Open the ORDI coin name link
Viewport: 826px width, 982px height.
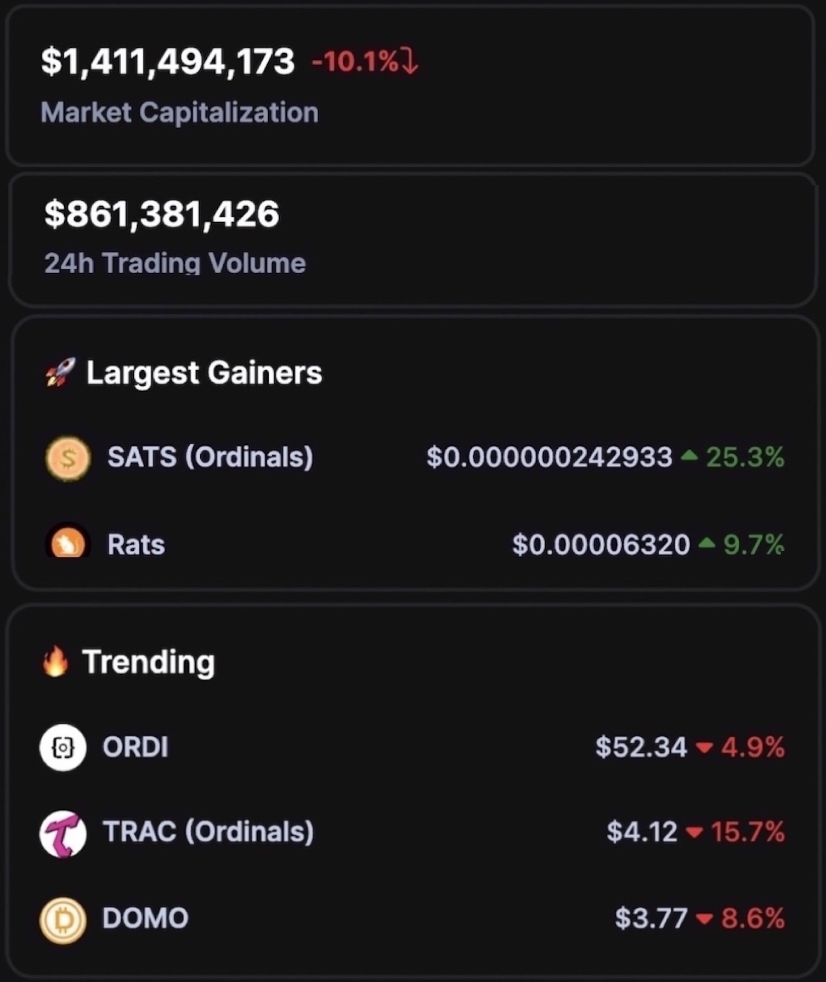point(135,747)
